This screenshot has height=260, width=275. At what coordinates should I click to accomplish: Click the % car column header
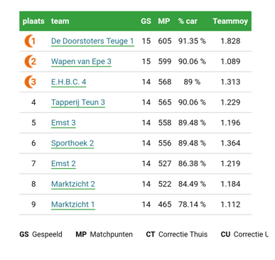[x=188, y=21]
